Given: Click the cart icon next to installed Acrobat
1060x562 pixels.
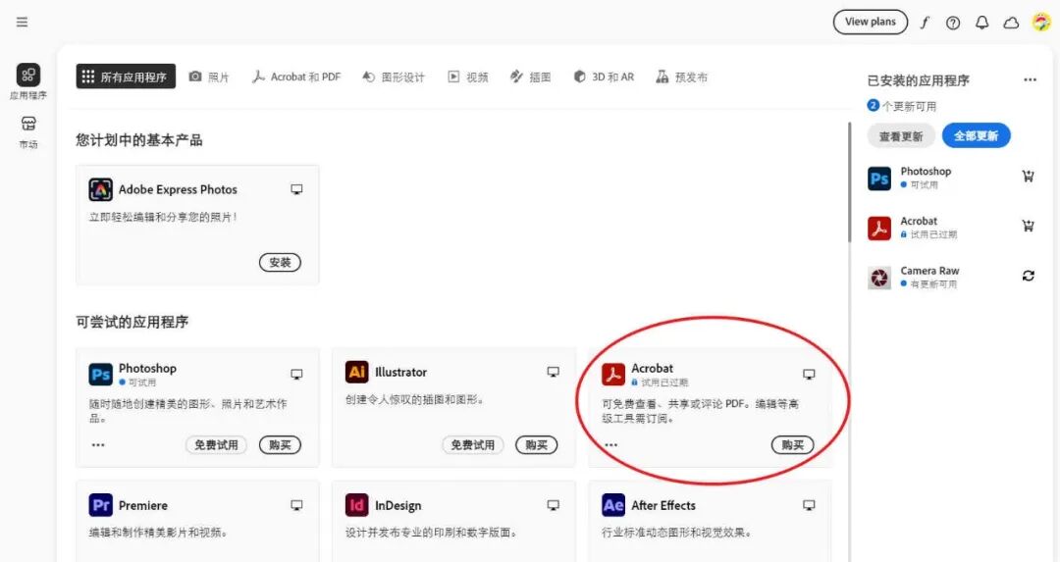Looking at the screenshot, I should point(1029,226).
